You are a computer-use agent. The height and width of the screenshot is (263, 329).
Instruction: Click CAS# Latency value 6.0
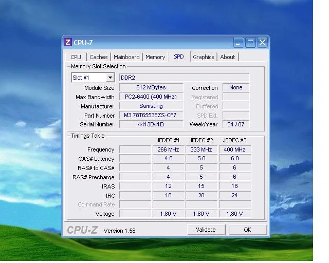235,158
